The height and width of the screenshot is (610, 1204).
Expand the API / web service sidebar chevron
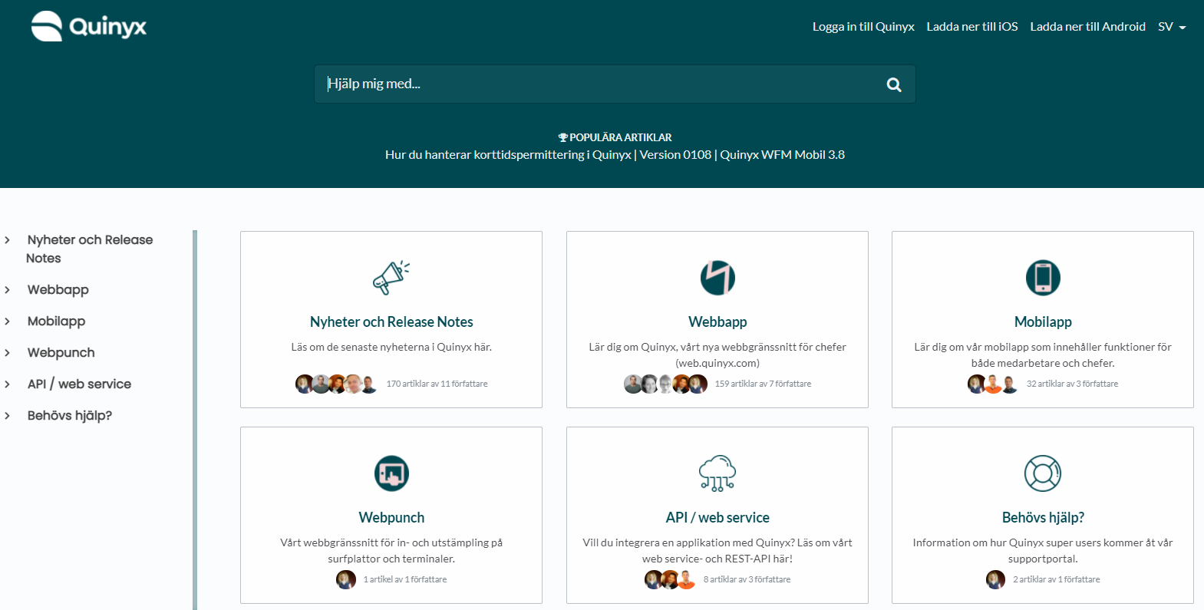(8, 384)
